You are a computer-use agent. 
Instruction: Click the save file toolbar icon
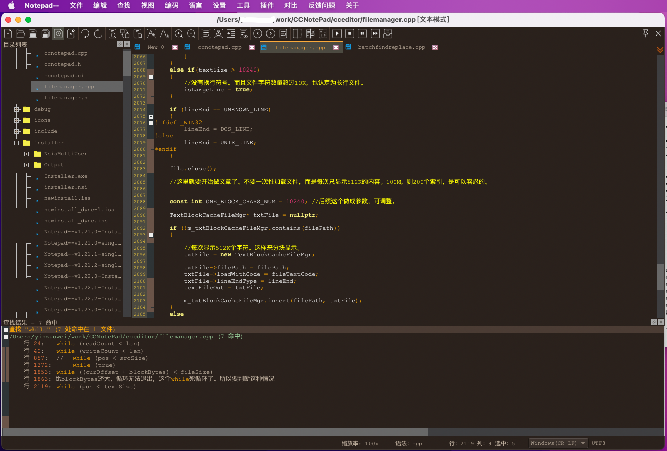[33, 33]
